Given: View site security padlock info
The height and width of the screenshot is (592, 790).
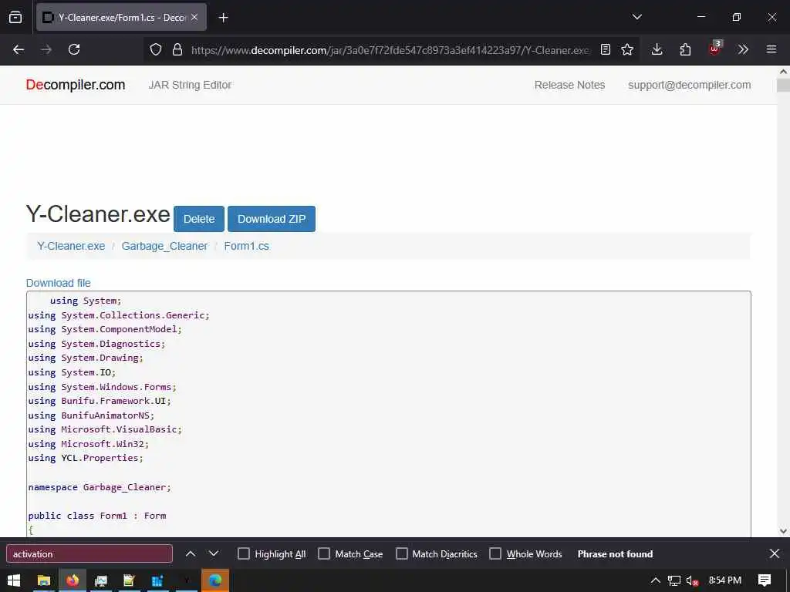Looking at the screenshot, I should tap(177, 49).
